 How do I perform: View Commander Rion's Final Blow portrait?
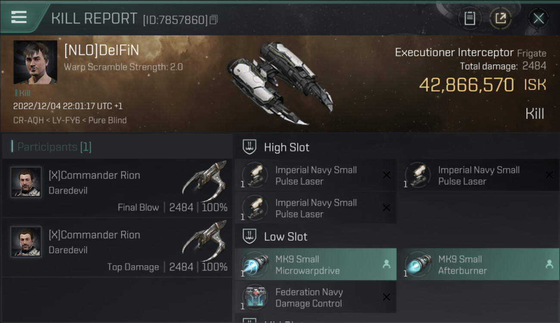coord(26,182)
